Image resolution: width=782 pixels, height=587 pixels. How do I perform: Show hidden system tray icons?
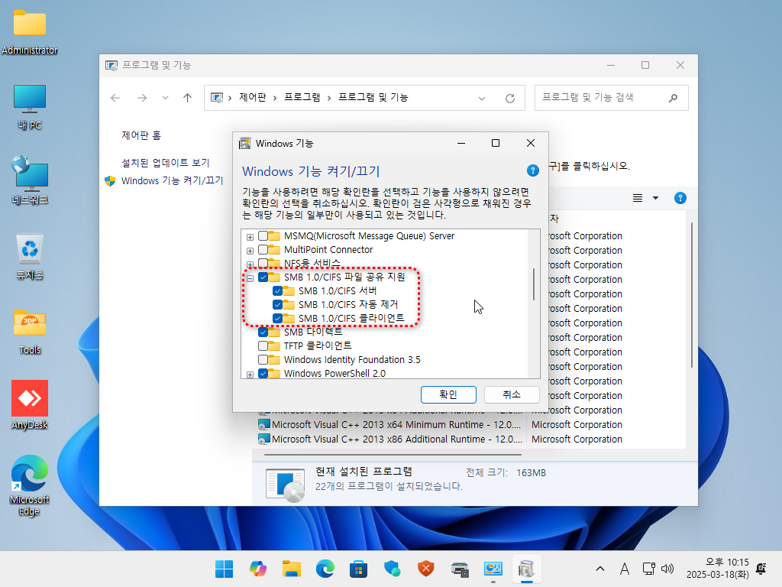coord(600,569)
